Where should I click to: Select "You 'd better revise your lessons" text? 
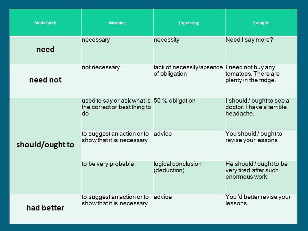258,200
